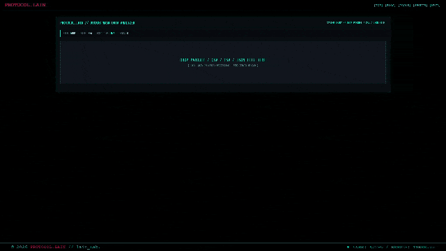Click the © 2026 copyright text in footer

pos(20,247)
